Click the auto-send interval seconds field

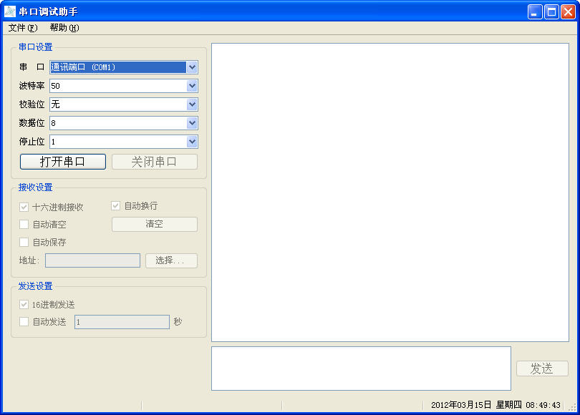click(x=122, y=322)
